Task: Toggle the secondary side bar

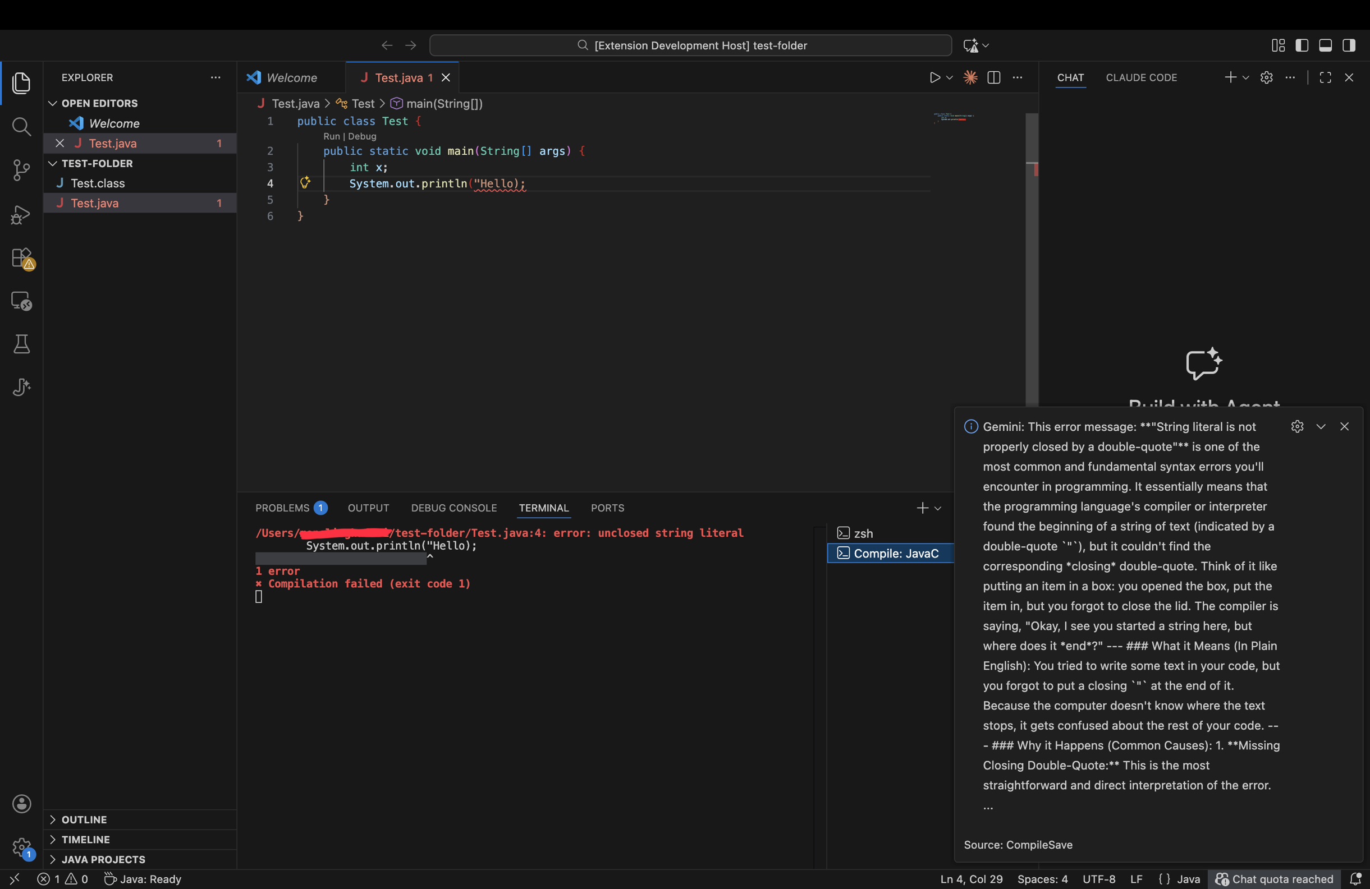Action: click(x=1349, y=45)
